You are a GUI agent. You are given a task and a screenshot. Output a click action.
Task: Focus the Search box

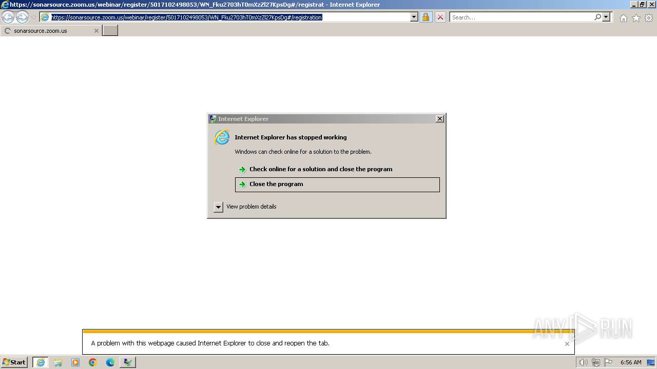click(522, 17)
